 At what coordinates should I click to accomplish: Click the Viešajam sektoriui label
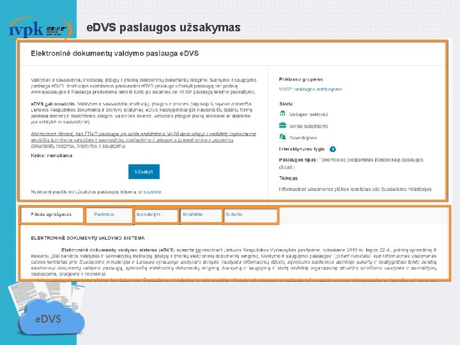click(x=309, y=115)
